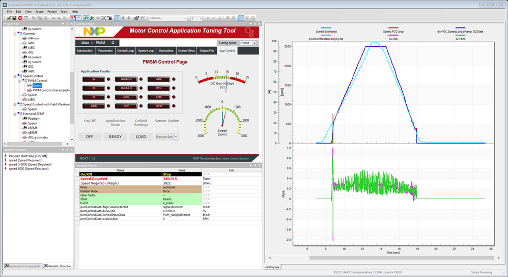Collapse the Extended BEMF tree node

pyautogui.click(x=15, y=114)
